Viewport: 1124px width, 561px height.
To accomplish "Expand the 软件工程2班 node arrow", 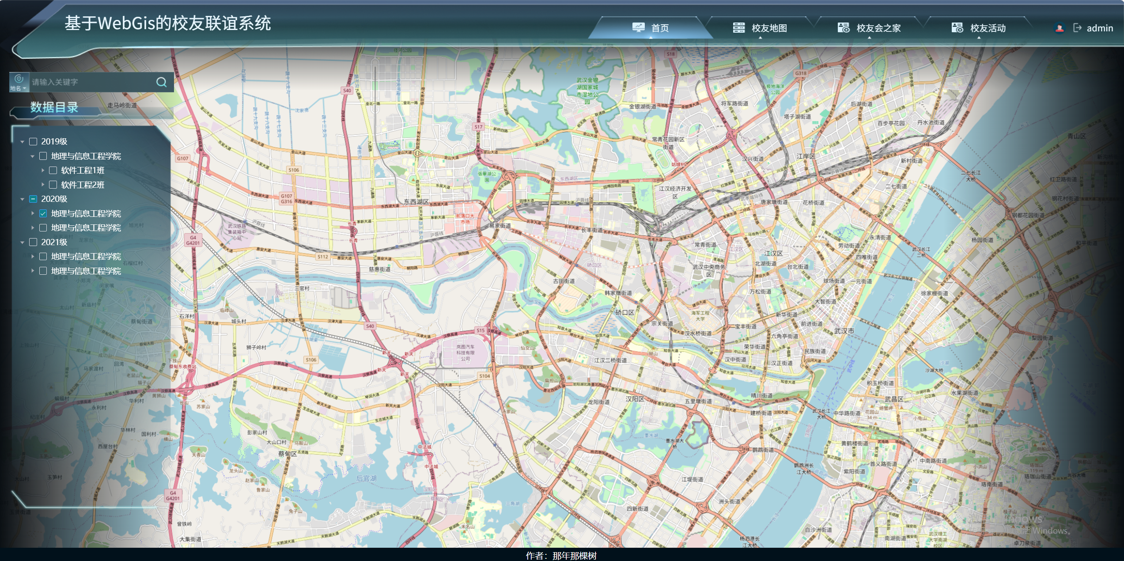I will click(43, 185).
